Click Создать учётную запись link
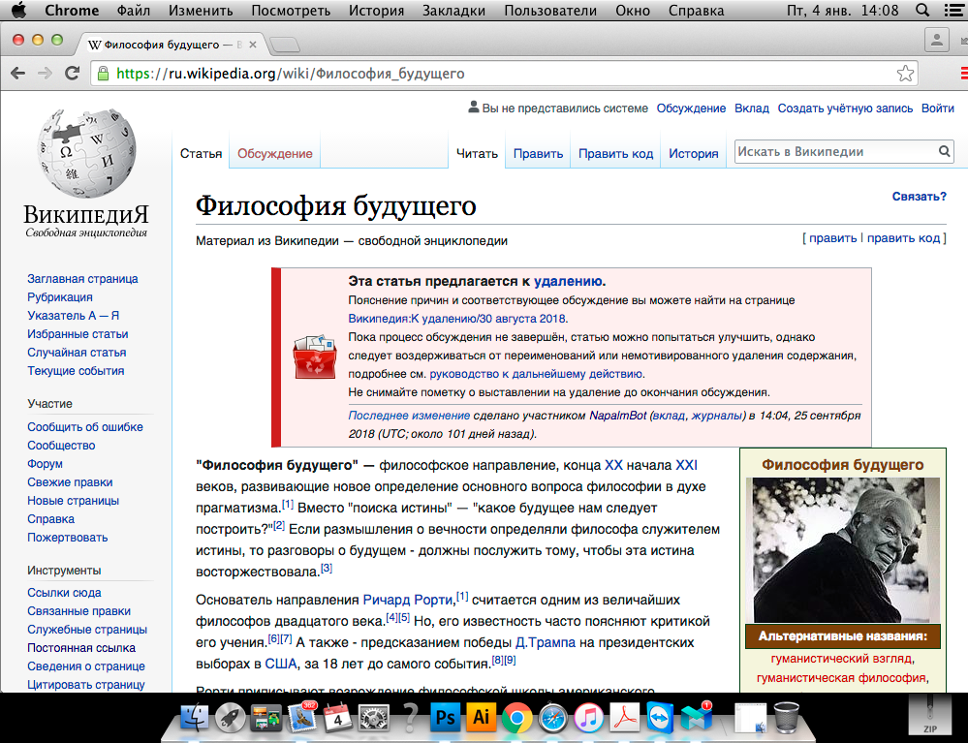This screenshot has height=743, width=968. click(845, 108)
